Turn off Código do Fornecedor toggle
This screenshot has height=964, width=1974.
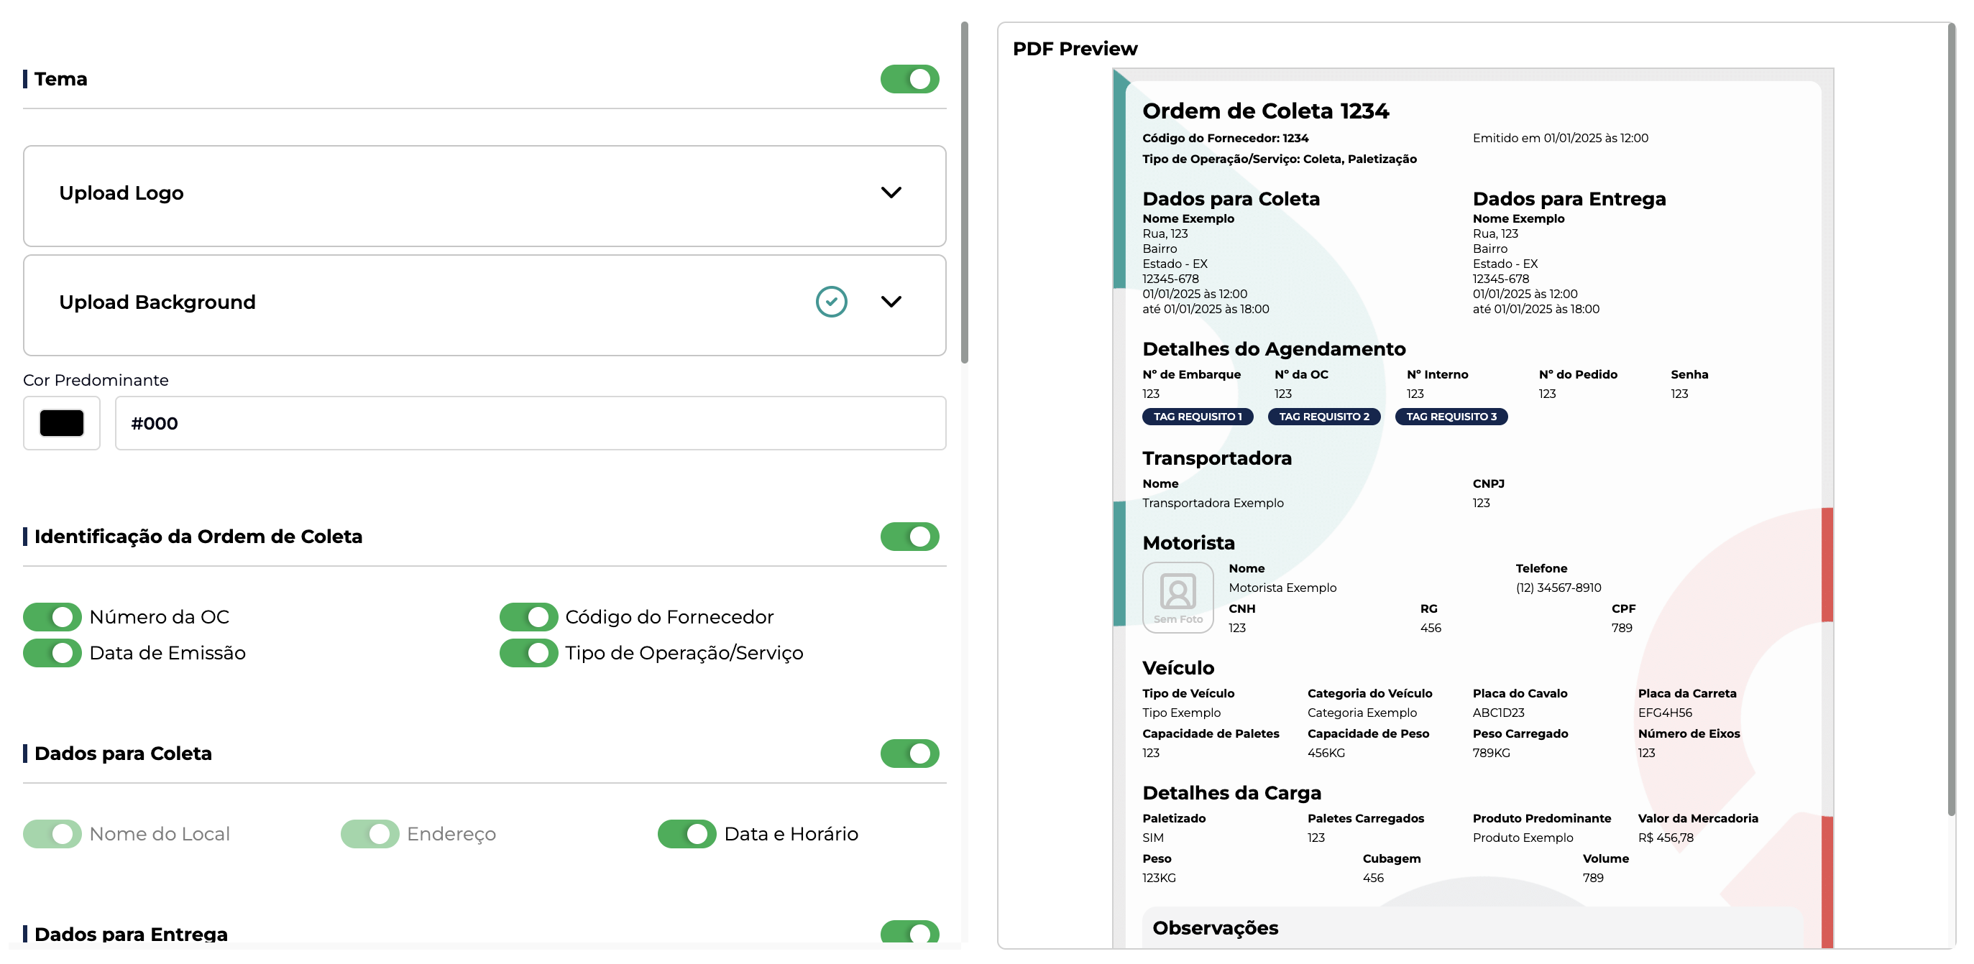(528, 616)
